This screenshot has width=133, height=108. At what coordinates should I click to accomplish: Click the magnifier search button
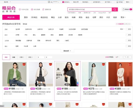(115, 9)
